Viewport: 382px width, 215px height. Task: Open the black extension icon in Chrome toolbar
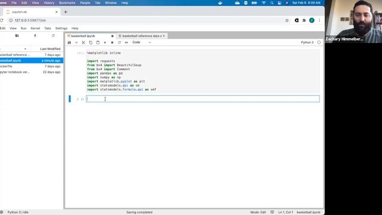[x=297, y=20]
